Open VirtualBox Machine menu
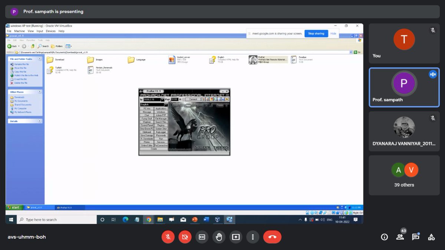 tap(19, 31)
